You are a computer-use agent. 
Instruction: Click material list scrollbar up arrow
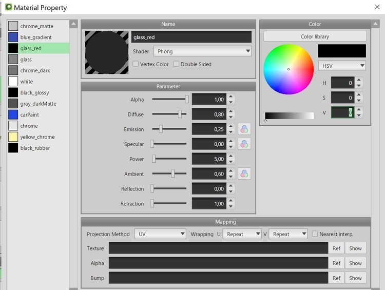click(x=73, y=24)
